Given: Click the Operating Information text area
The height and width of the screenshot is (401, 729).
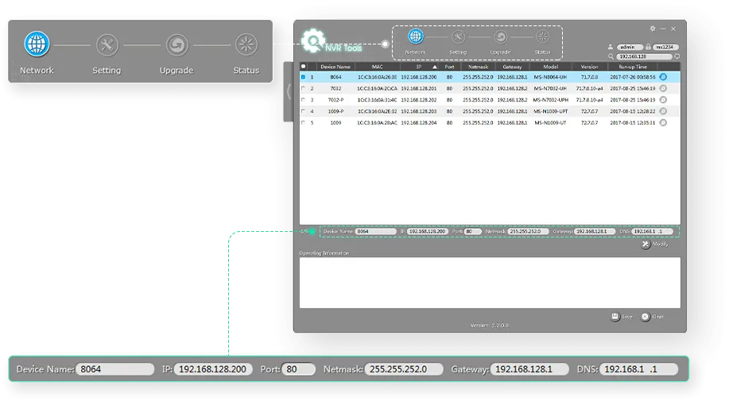Looking at the screenshot, I should pos(490,283).
